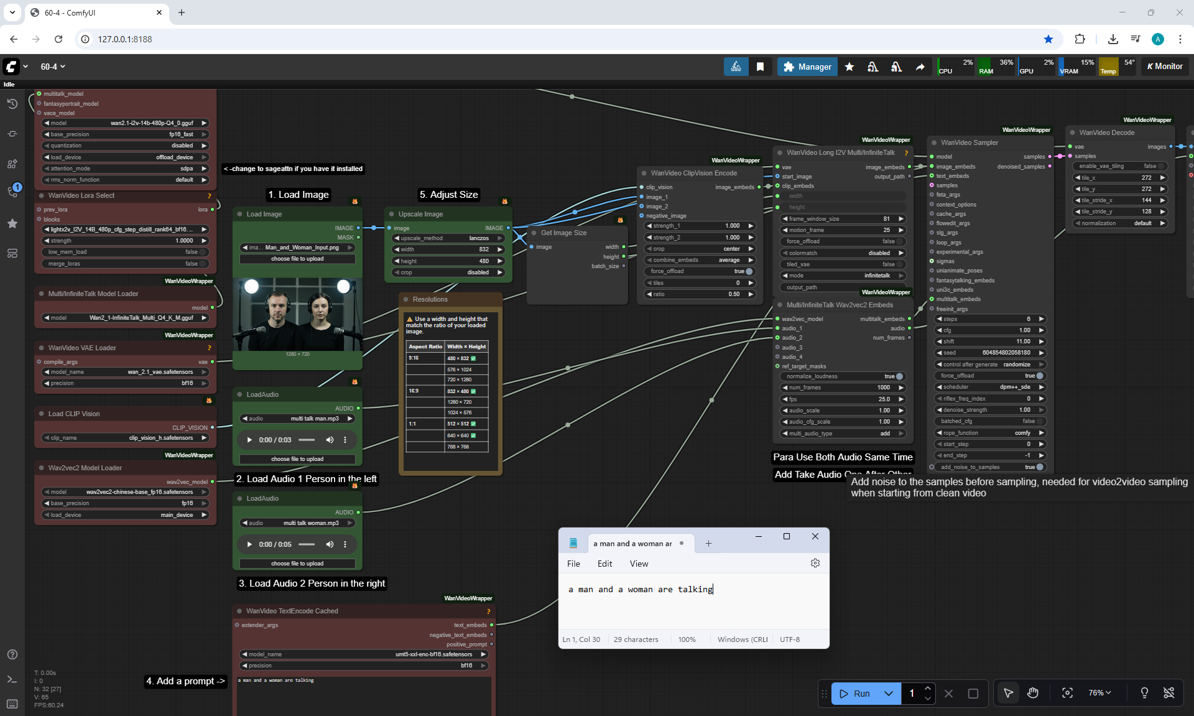
Task: Click the first audio volume slider
Action: coord(307,440)
